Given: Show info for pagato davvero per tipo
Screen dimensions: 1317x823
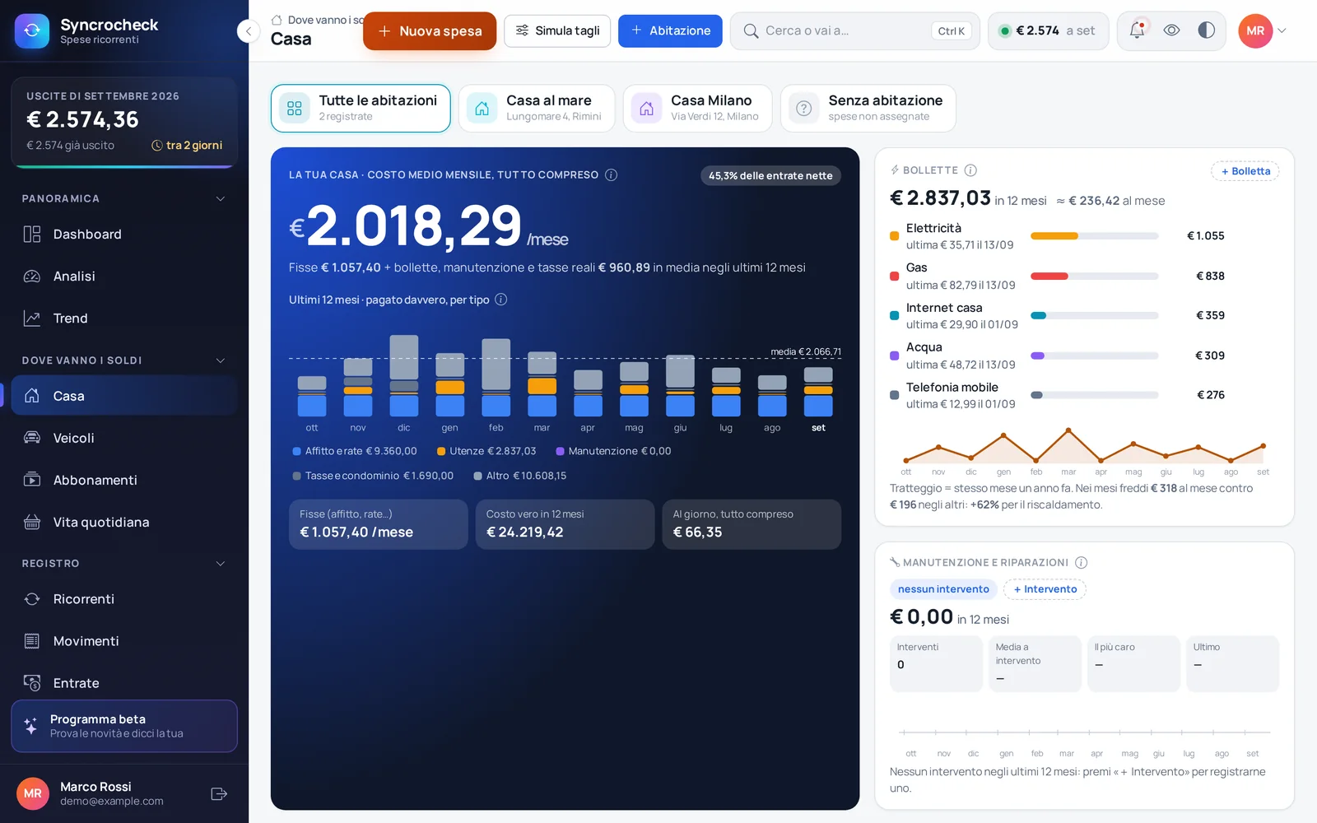Looking at the screenshot, I should point(501,300).
